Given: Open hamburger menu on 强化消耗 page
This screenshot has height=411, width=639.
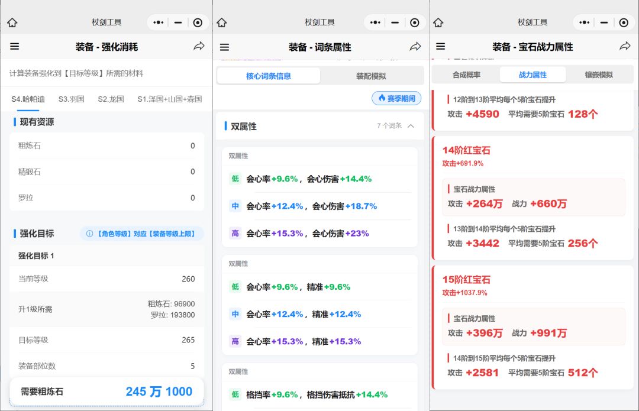Looking at the screenshot, I should (15, 47).
